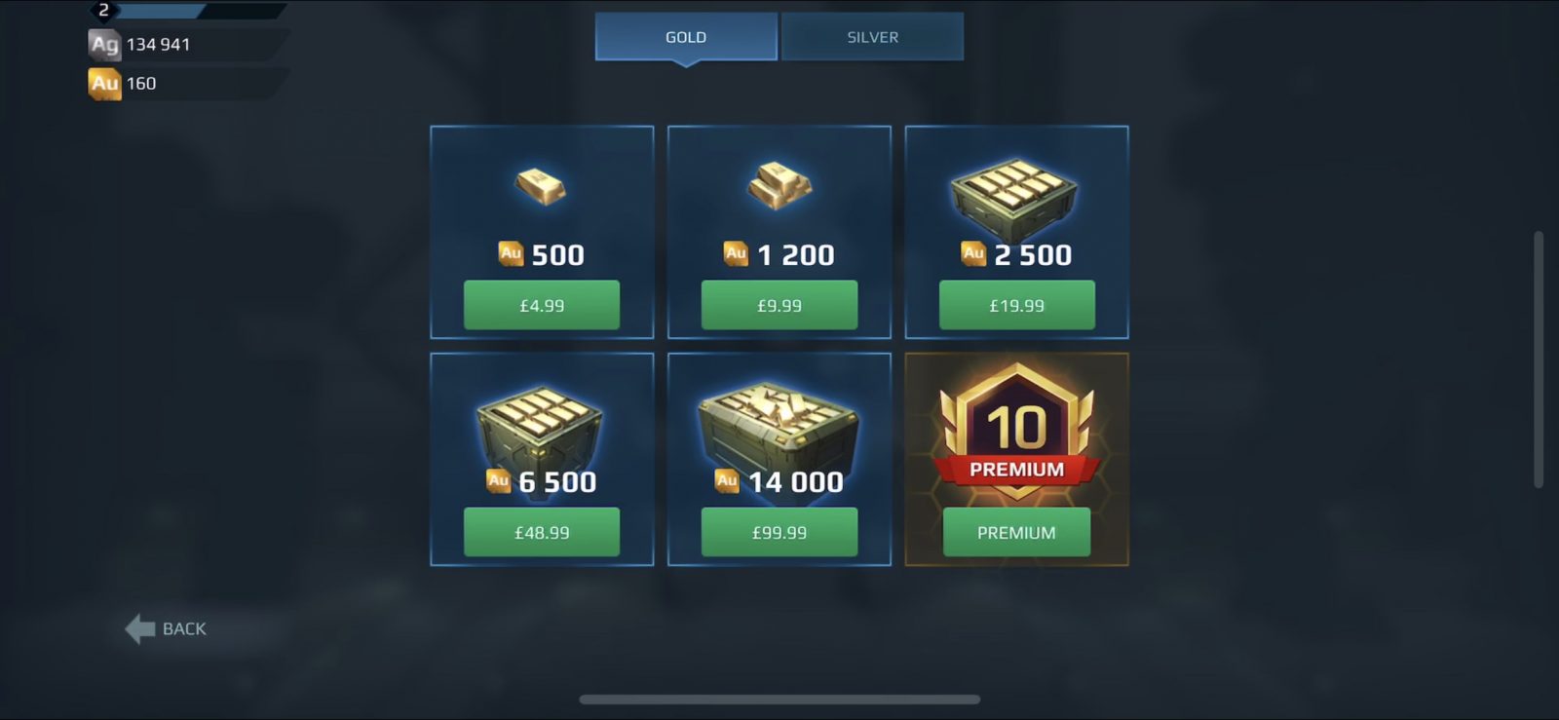Select the Gold tab

tap(686, 37)
